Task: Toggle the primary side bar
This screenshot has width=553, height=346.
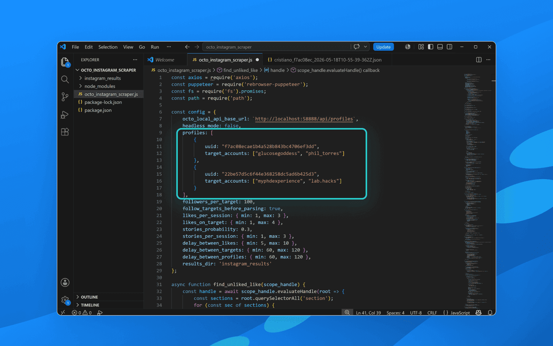Action: coord(430,47)
